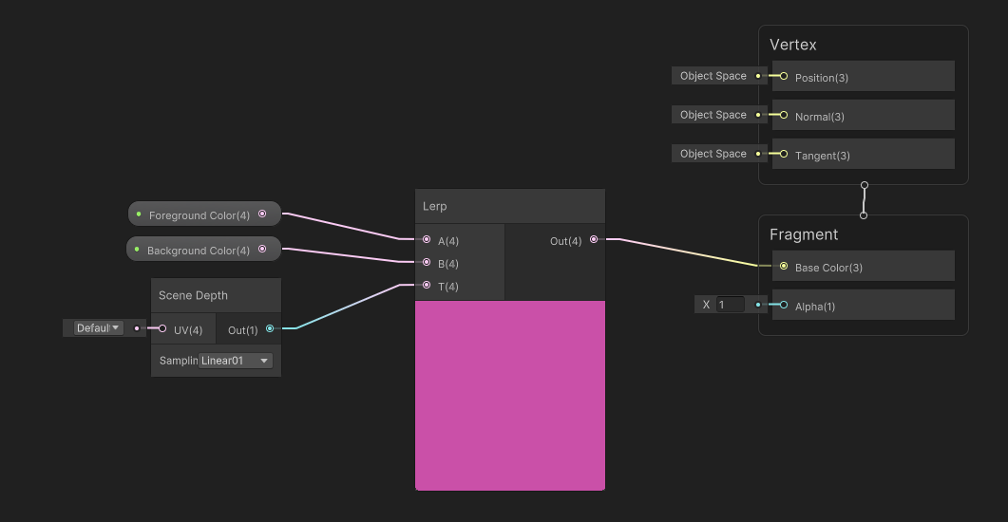Select the Lerp node title bar
This screenshot has height=522, width=1008.
509,206
